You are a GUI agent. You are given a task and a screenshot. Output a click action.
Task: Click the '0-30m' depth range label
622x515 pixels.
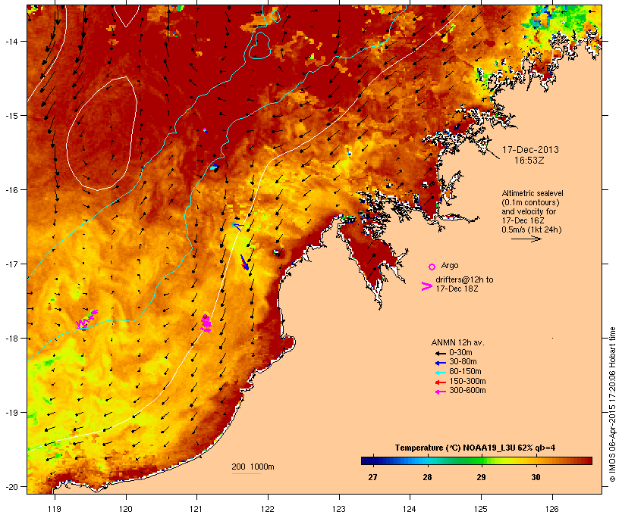click(x=460, y=353)
